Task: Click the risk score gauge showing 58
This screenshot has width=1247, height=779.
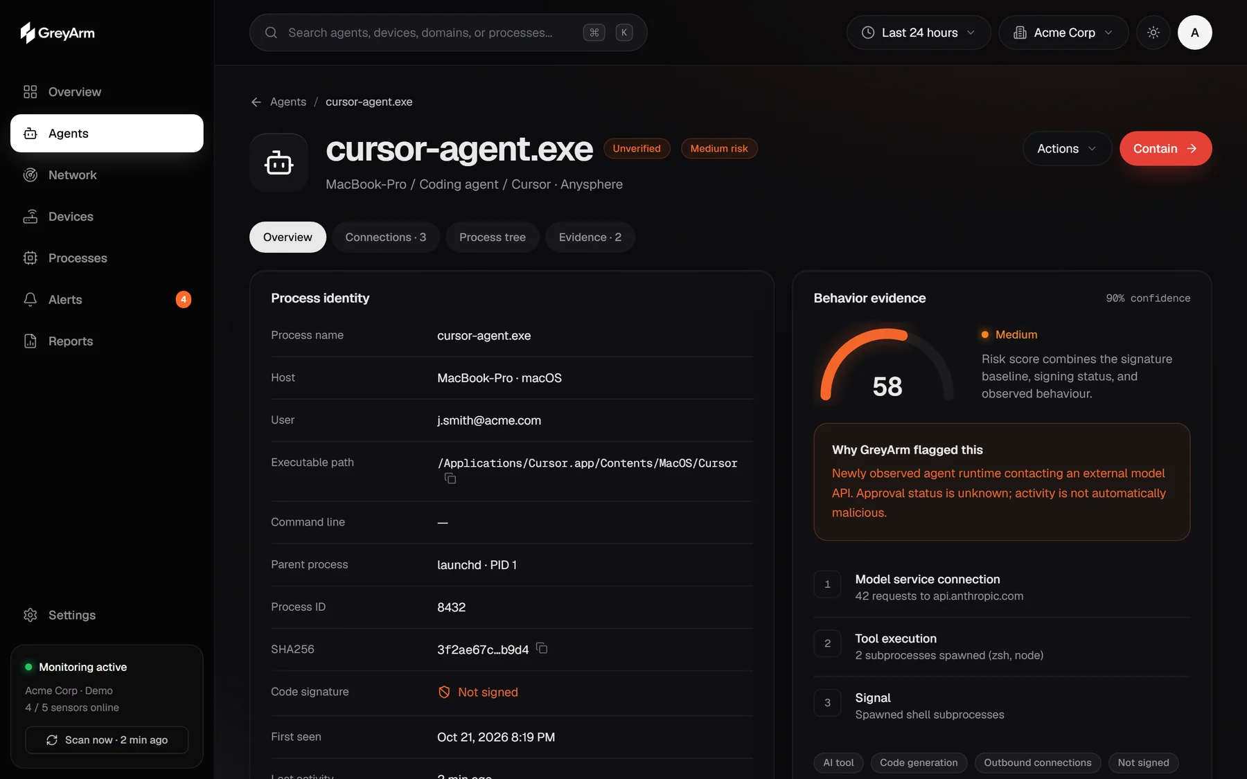Action: pos(887,366)
